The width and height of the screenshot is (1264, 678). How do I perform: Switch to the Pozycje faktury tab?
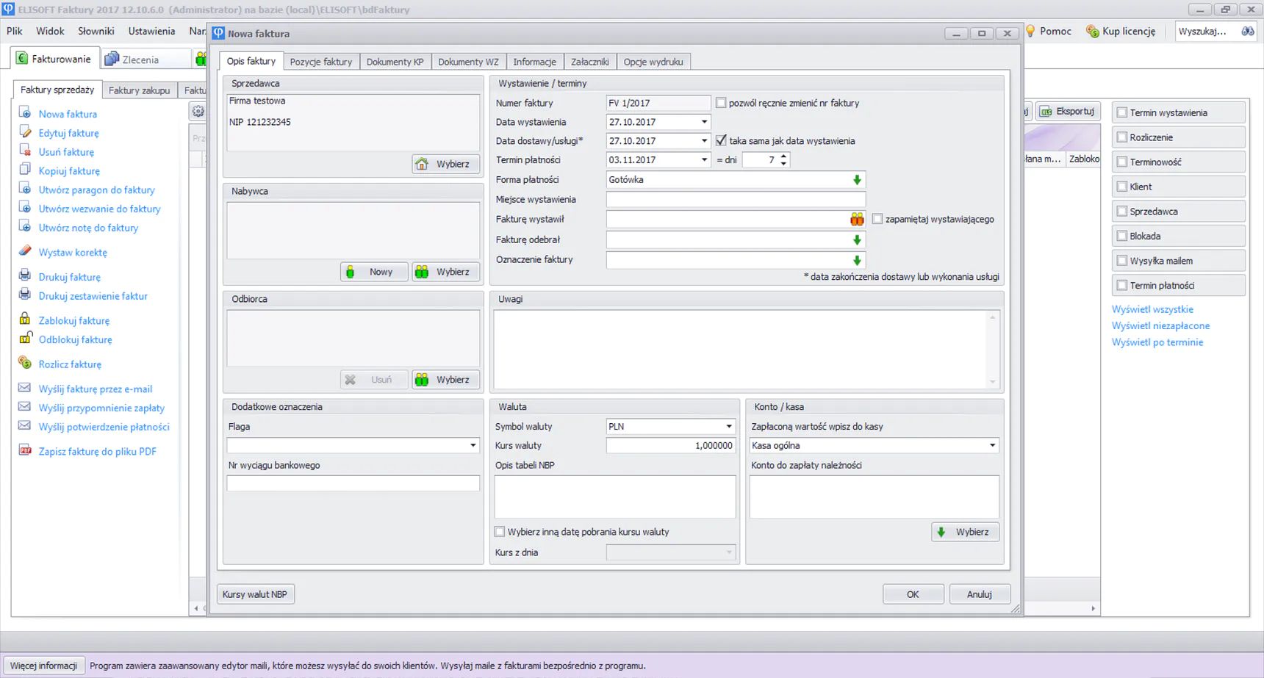coord(321,62)
